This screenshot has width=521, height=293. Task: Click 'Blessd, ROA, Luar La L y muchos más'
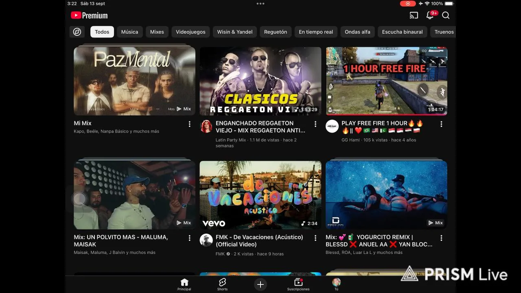pos(364,253)
